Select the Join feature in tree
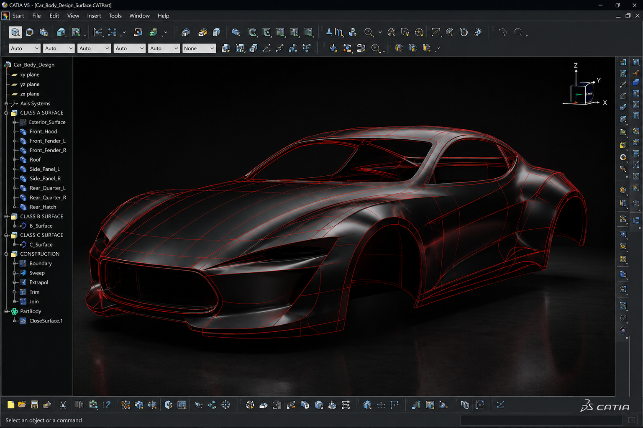The image size is (643, 428). tap(34, 302)
